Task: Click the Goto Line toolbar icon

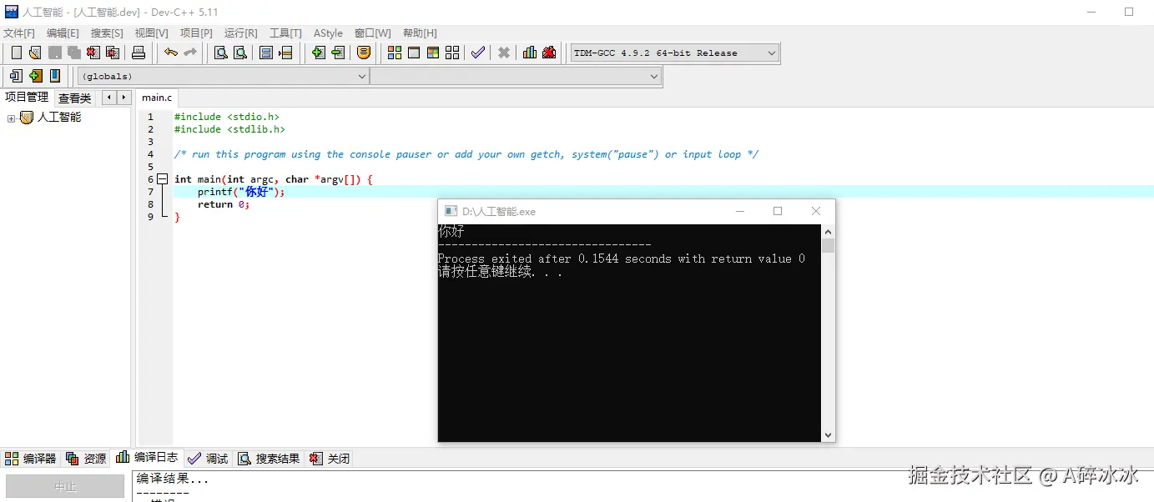Action: pos(285,53)
